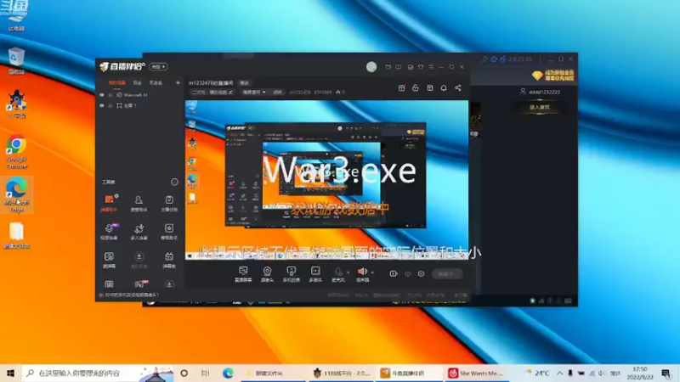Screen dimensions: 680x382
Task: Open the 视频连麦 microphone tool
Action: coord(109,231)
